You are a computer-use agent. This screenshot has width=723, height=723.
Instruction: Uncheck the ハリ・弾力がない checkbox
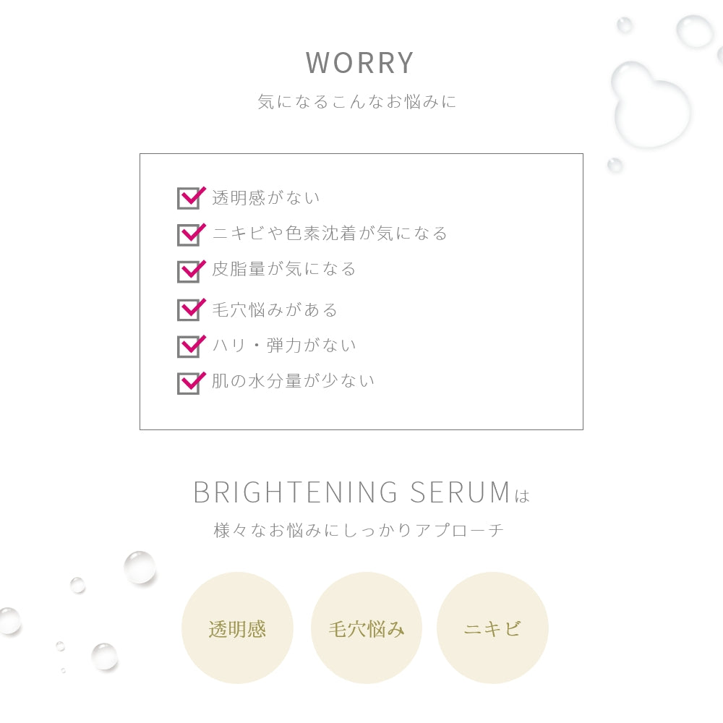point(188,346)
